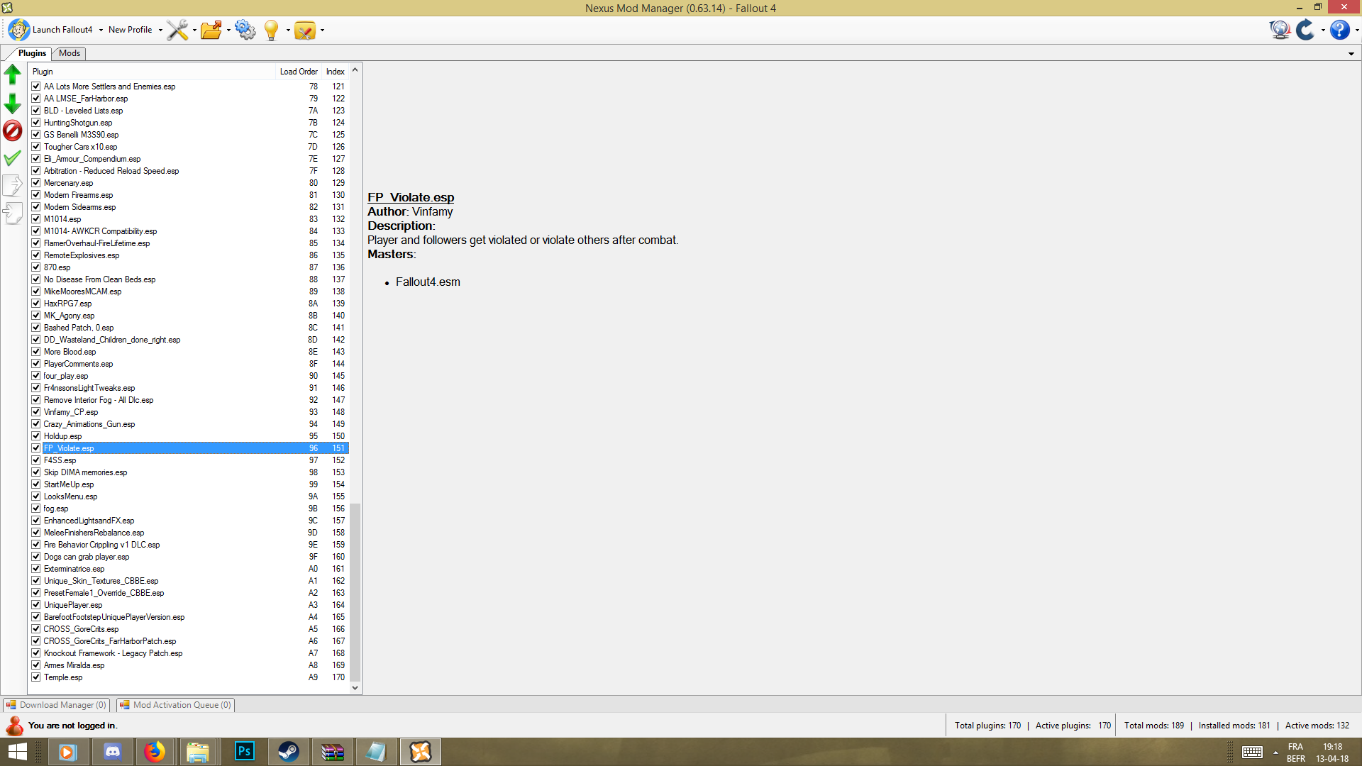Open the tab panel options dropdown arrow
The image size is (1362, 766).
pos(1351,54)
